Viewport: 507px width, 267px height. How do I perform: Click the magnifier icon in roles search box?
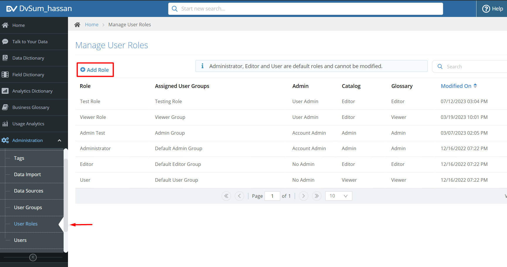pos(440,67)
